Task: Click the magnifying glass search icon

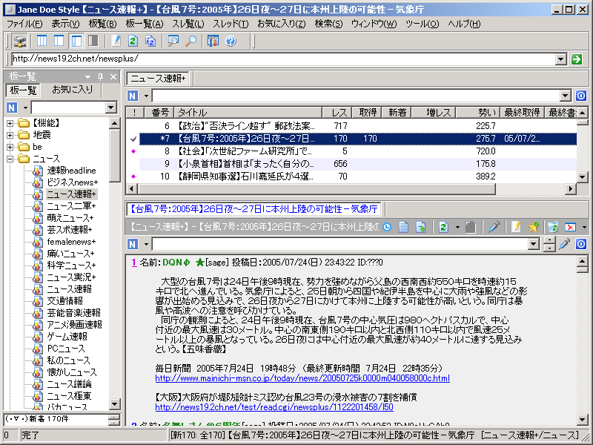Action: (x=191, y=41)
